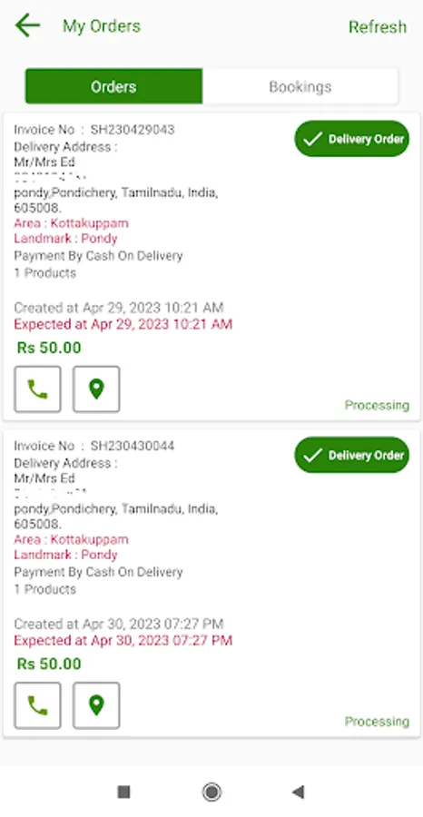This screenshot has width=423, height=817.
Task: Call customer for order SH230429043
Action: [x=37, y=389]
